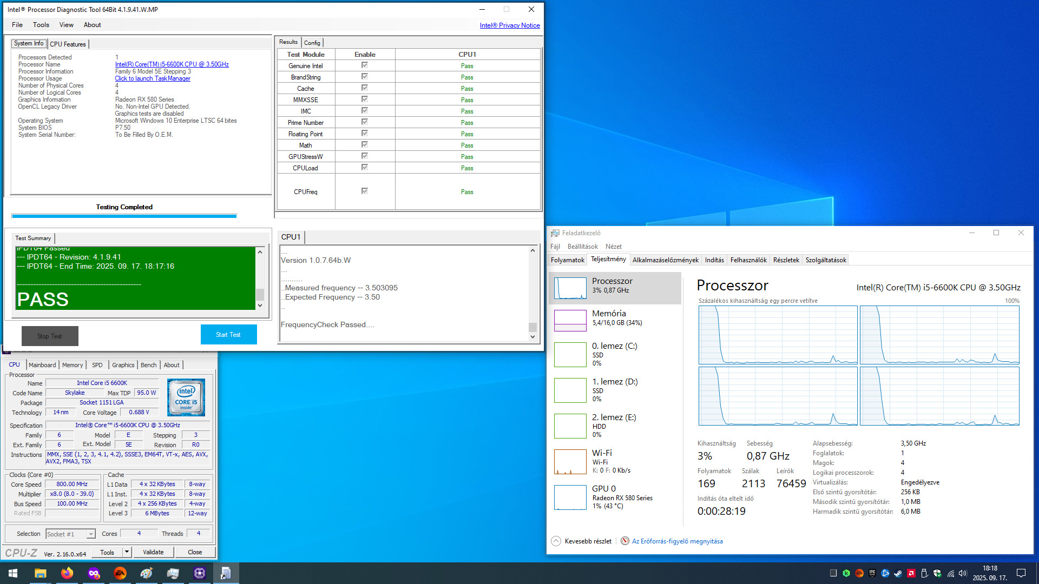Click the Steam tray icon
Image resolution: width=1039 pixels, height=584 pixels.
[x=898, y=573]
